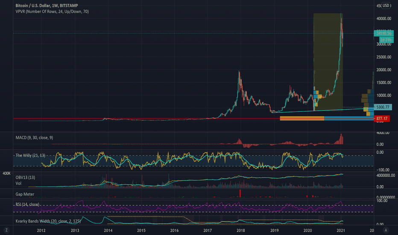Click the 34110.56 current price label
398x235 pixels.
pos(384,33)
